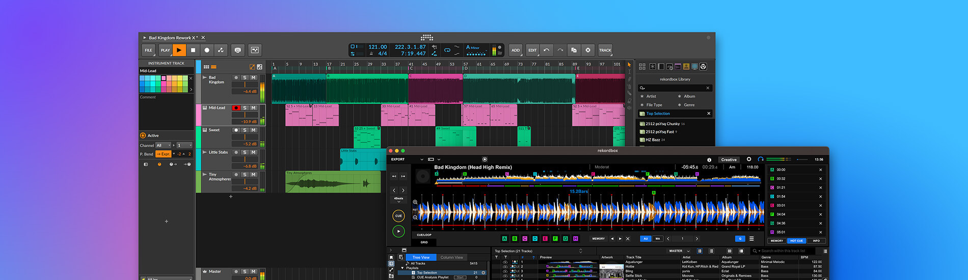Open the ADD menu in Bitwig

click(516, 50)
